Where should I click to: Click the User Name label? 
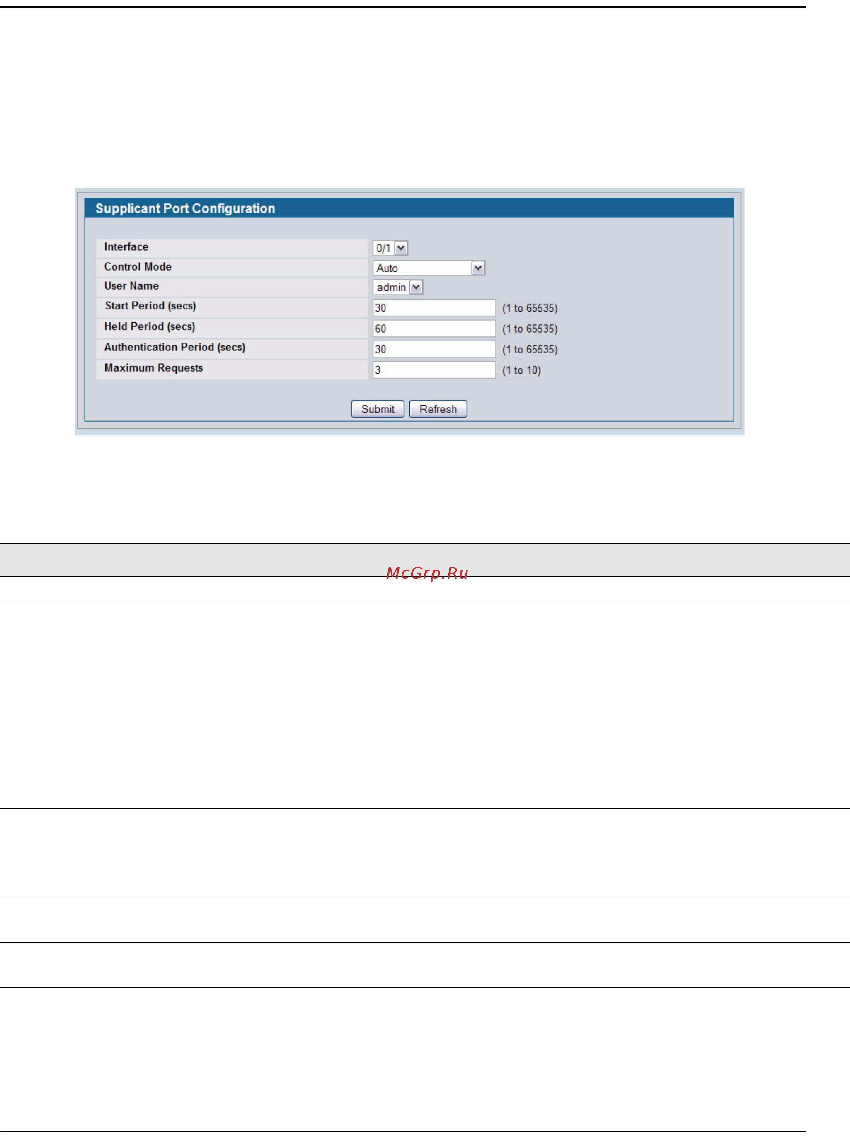click(x=131, y=286)
